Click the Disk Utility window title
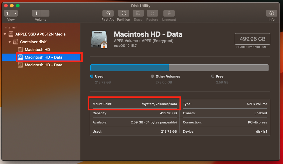Image resolution: width=283 pixels, height=164 pixels. point(141,6)
